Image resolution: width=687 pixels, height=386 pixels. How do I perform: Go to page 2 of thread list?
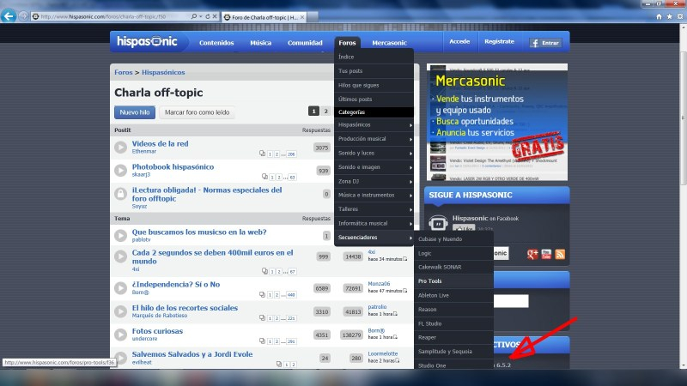325,112
